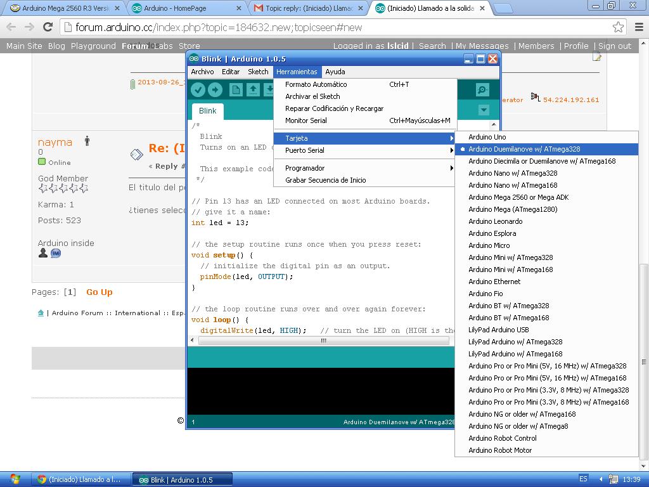Close the Arduino - HomePage browser tab
Image resolution: width=649 pixels, height=487 pixels.
pyautogui.click(x=239, y=8)
